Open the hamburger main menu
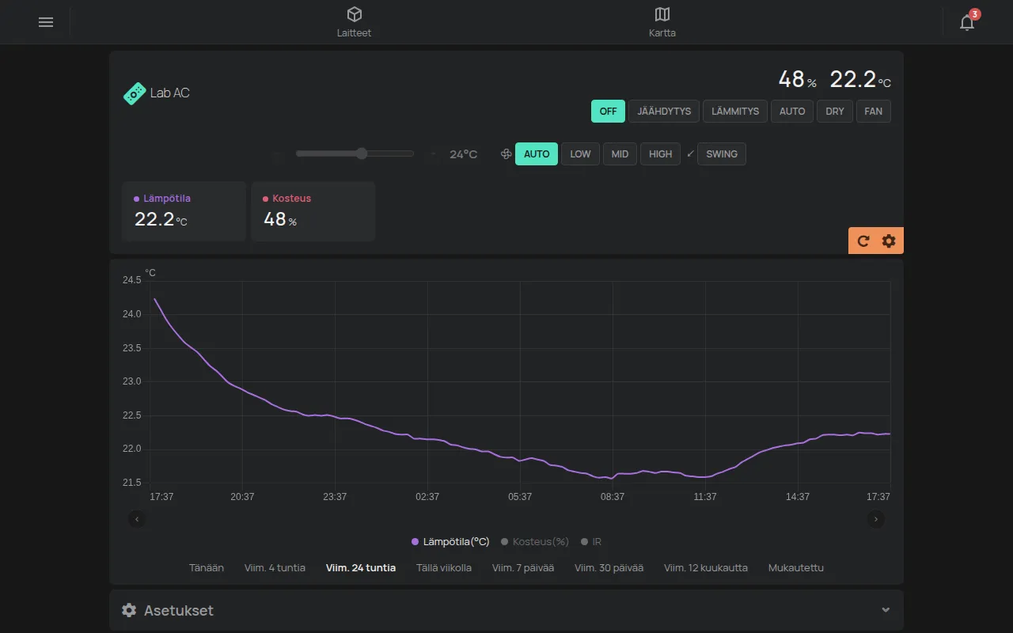This screenshot has height=633, width=1013. pos(46,22)
